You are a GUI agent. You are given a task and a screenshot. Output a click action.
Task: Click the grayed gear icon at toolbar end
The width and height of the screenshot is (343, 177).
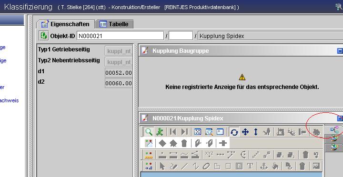[x=316, y=132]
